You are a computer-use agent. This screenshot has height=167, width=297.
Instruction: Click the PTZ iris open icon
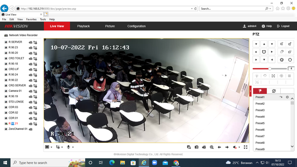pos(290,60)
